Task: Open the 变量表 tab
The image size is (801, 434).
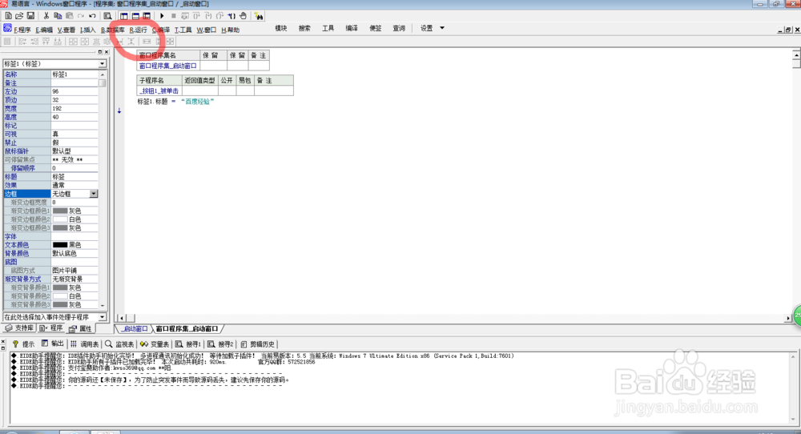Action: click(x=155, y=344)
